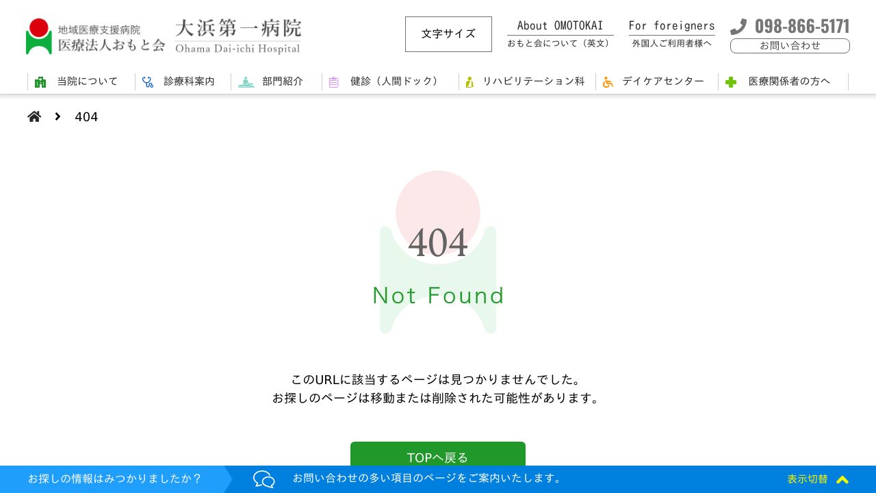876x493 pixels.
Task: Click the stethoscope icon beside 診療科案内
Action: tap(148, 82)
